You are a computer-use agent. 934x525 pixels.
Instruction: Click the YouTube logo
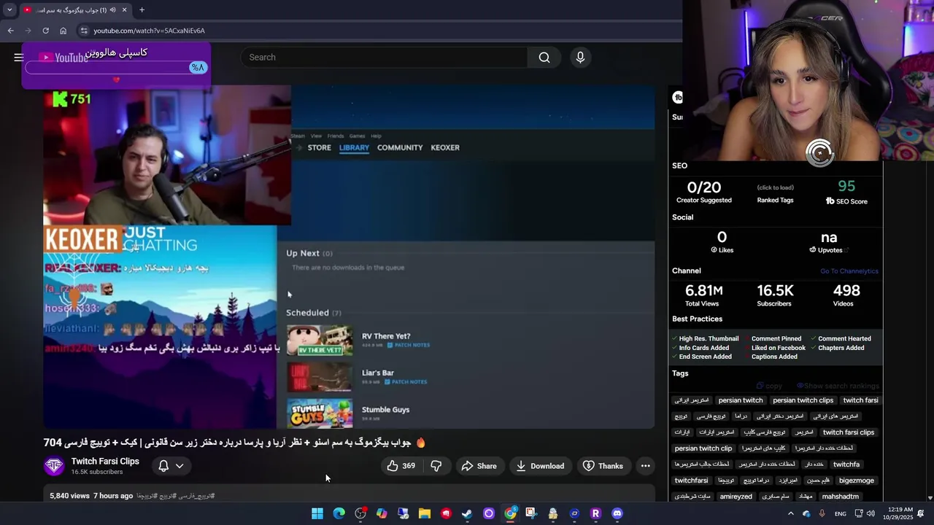coord(63,58)
